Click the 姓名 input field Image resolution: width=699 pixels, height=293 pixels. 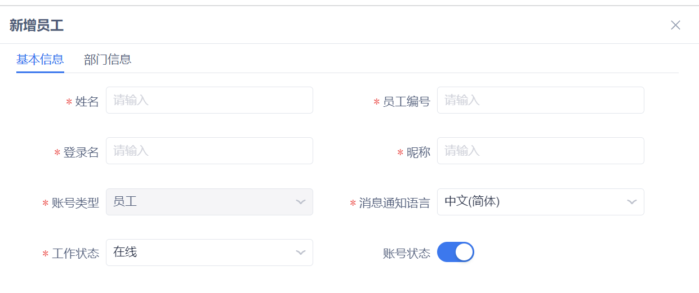point(209,100)
